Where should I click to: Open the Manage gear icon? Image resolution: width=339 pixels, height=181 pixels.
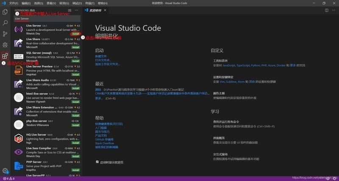[x=5, y=171]
